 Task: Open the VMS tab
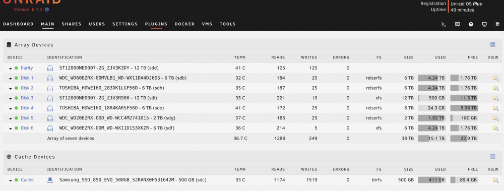point(207,24)
